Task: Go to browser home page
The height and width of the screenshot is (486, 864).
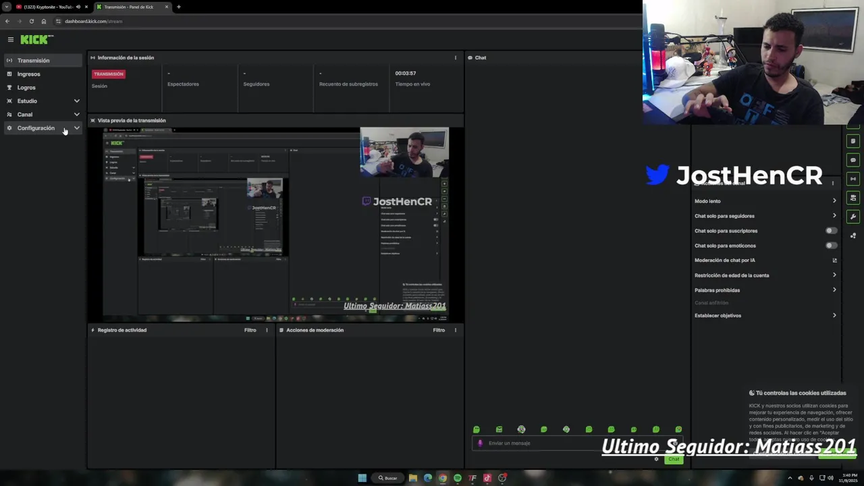Action: 44,21
